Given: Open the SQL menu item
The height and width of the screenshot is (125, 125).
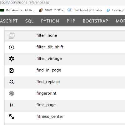Looking at the screenshot, I should tap(29, 21).
